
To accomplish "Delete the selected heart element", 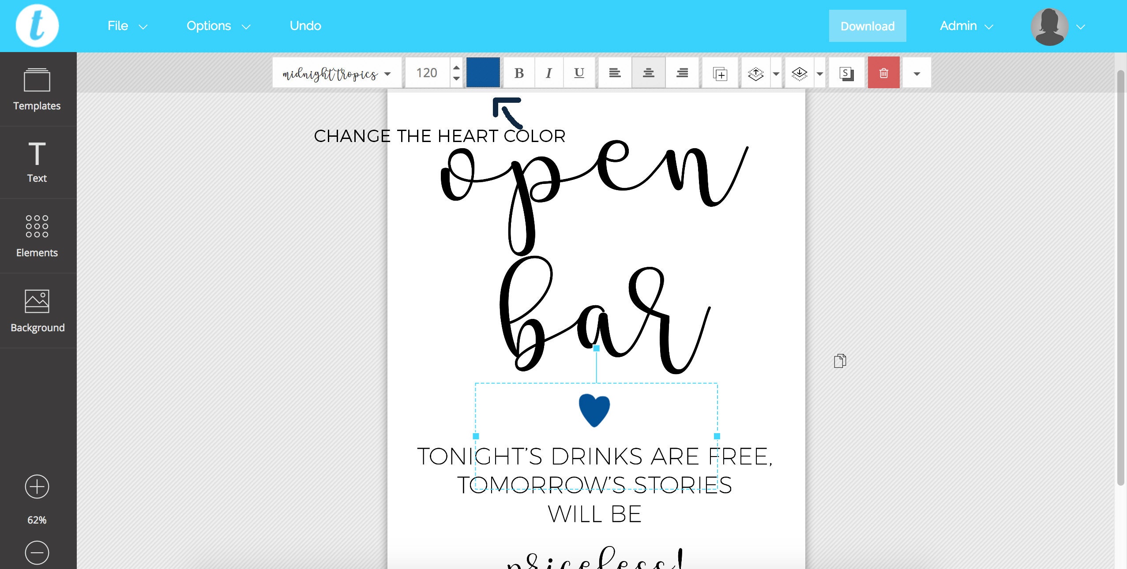I will tap(883, 72).
